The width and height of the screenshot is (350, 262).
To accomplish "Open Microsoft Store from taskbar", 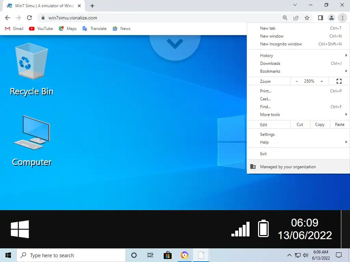I will 167,255.
